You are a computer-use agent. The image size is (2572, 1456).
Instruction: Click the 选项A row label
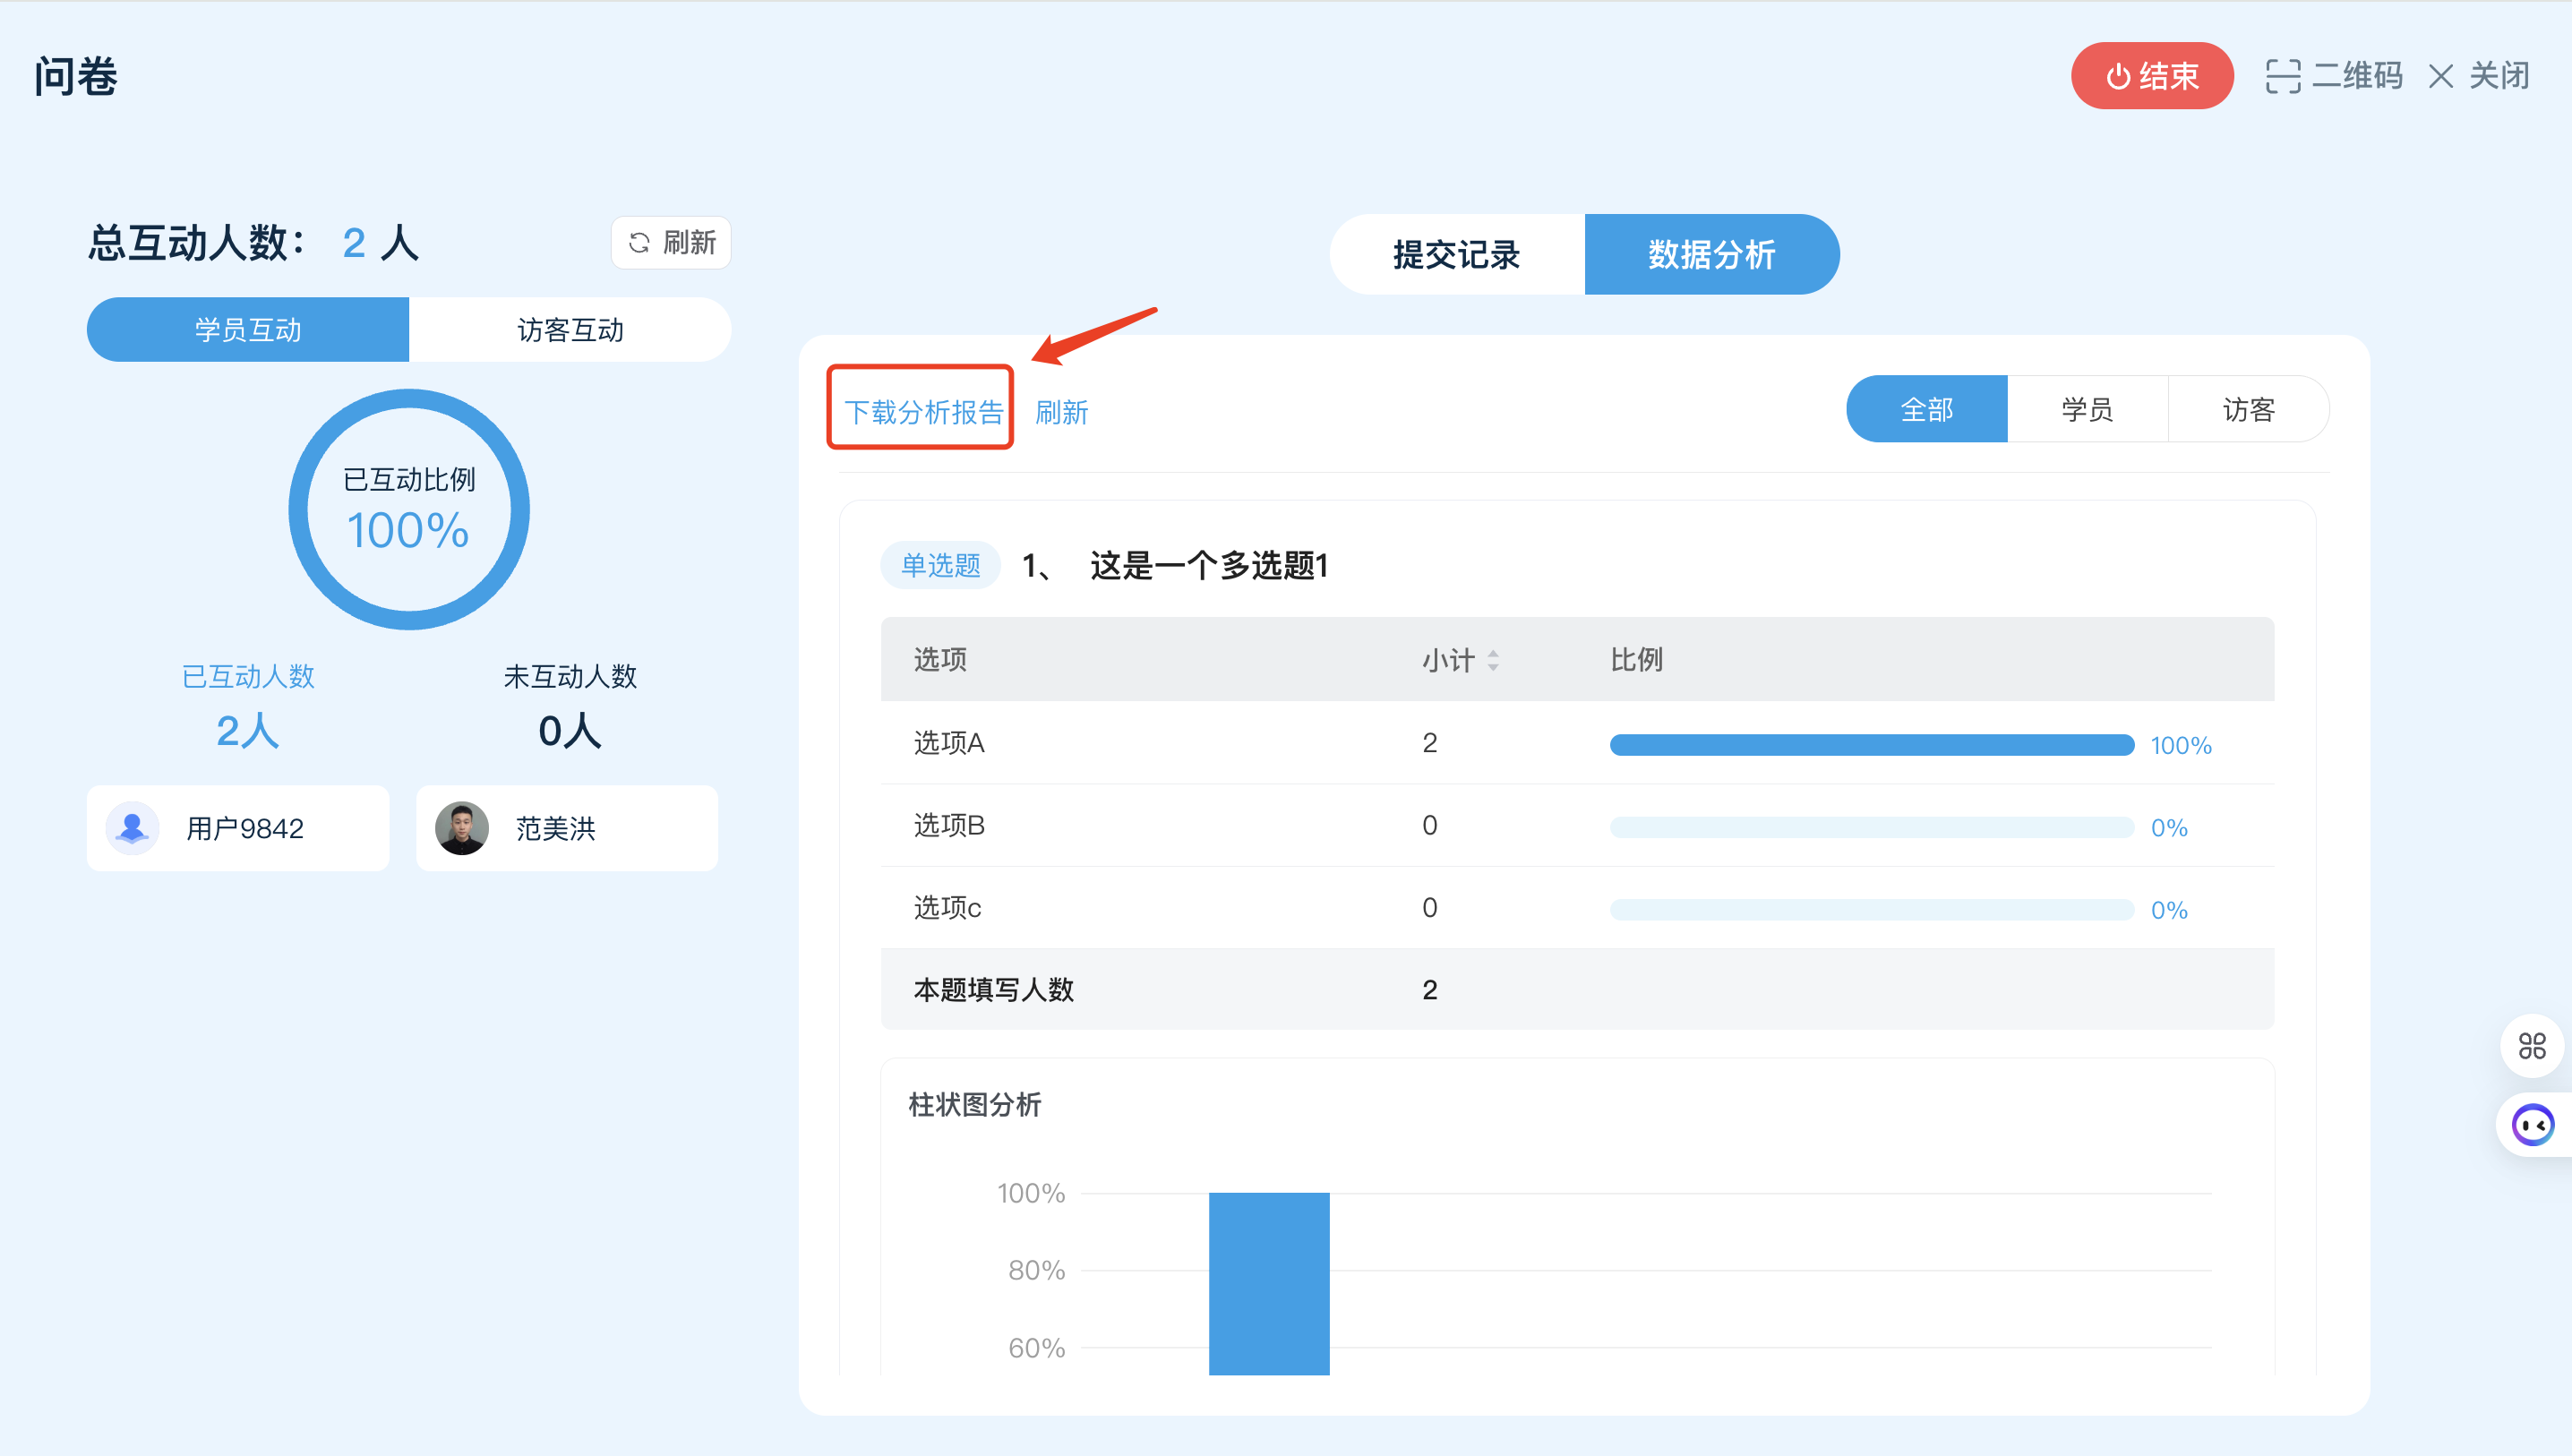[x=949, y=743]
